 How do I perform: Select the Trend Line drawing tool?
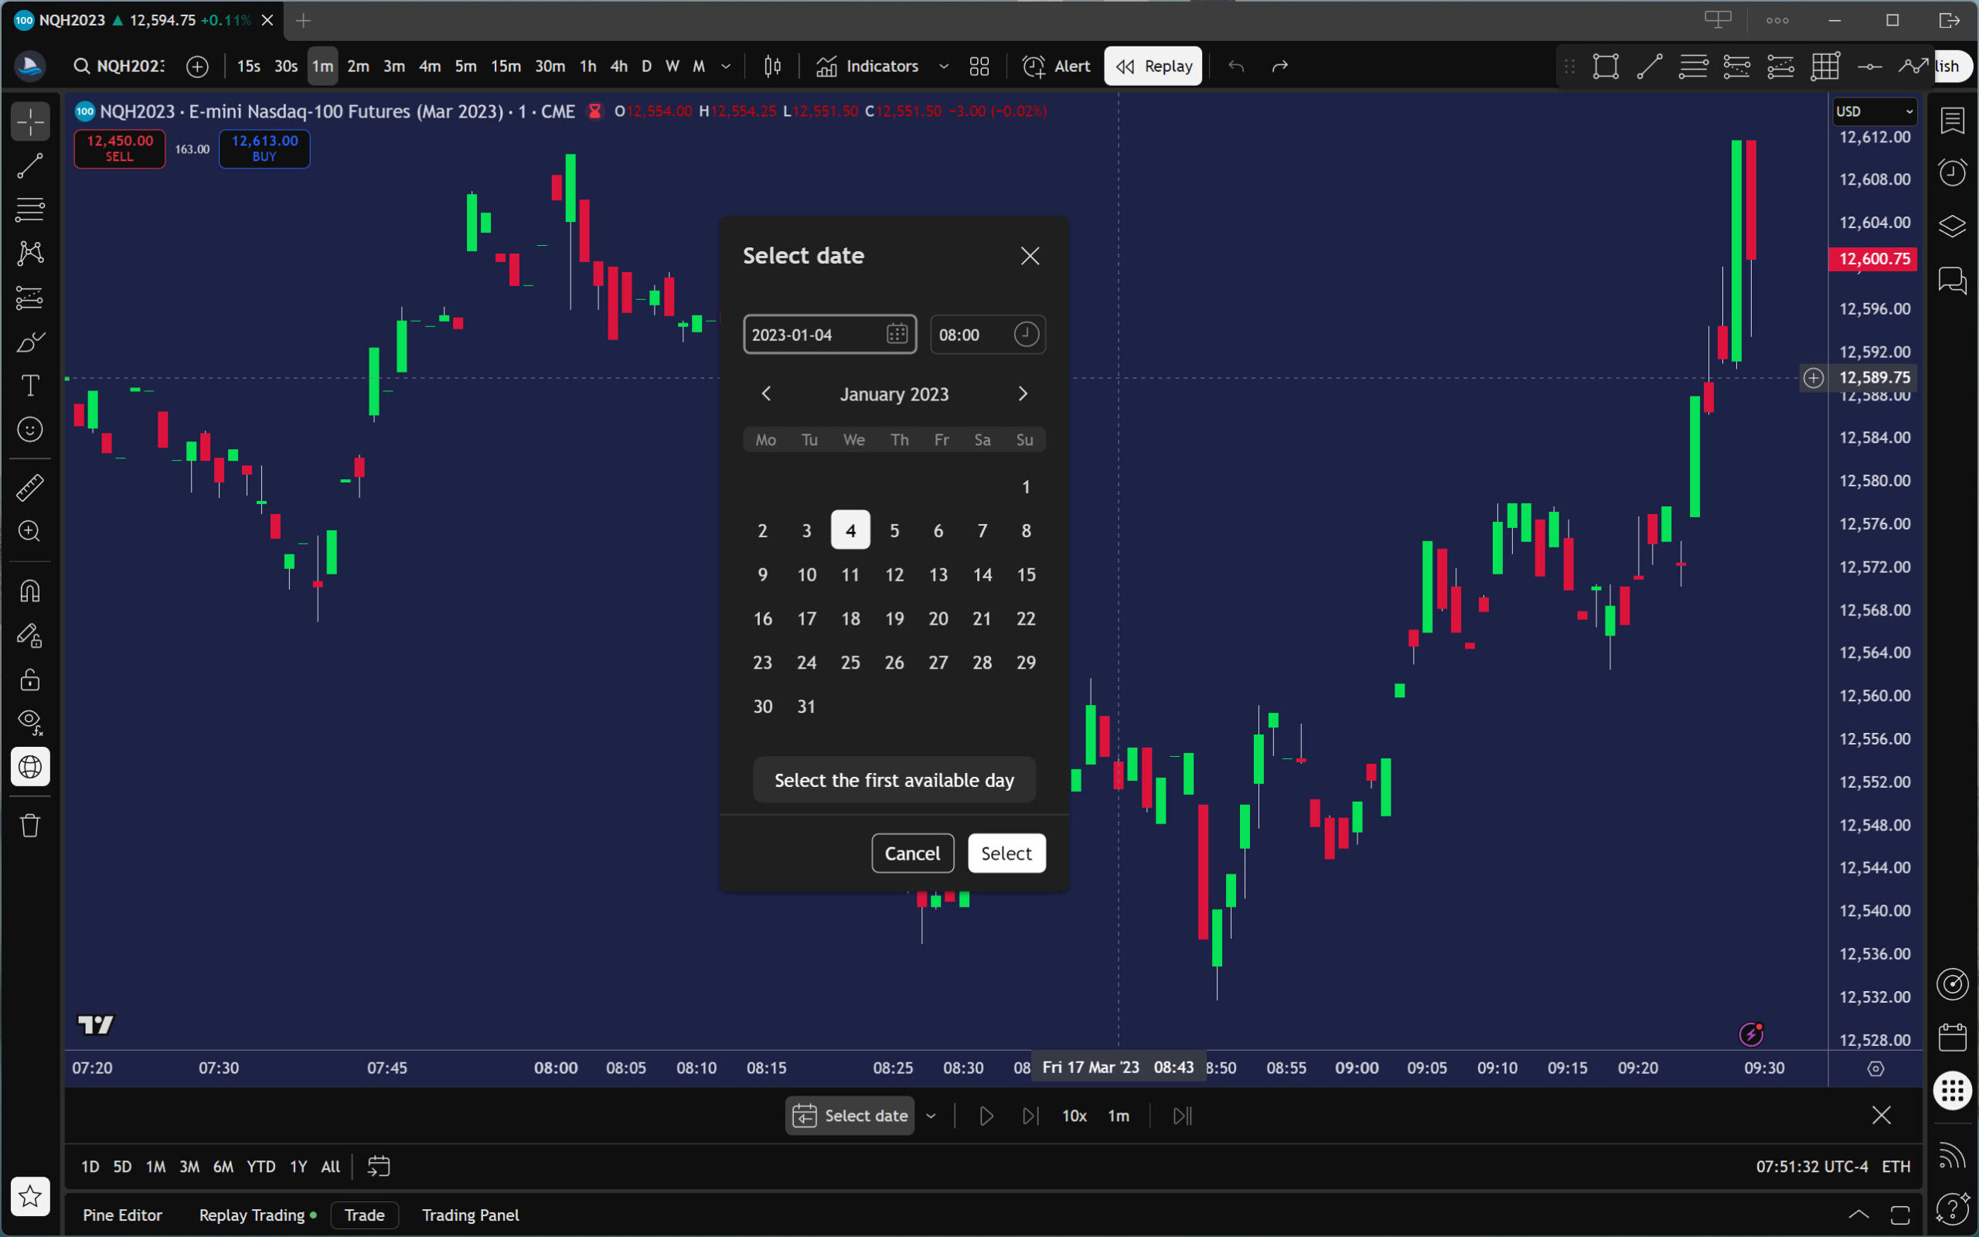[30, 166]
